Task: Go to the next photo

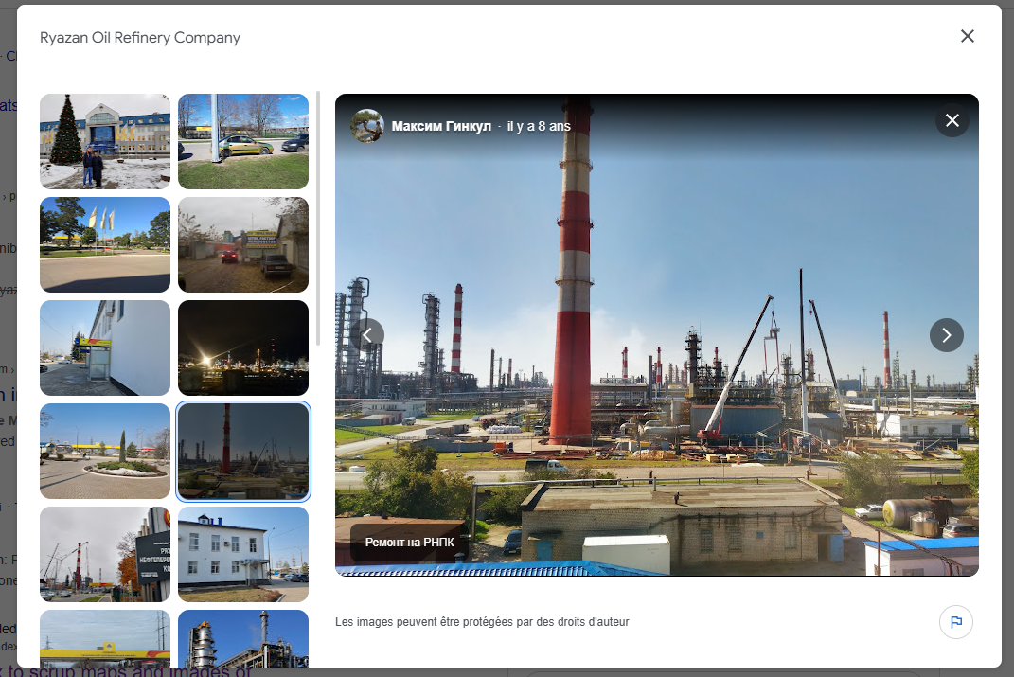Action: click(946, 335)
